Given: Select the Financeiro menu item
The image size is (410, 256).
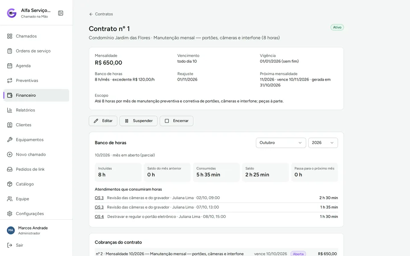Looking at the screenshot, I should point(36,95).
